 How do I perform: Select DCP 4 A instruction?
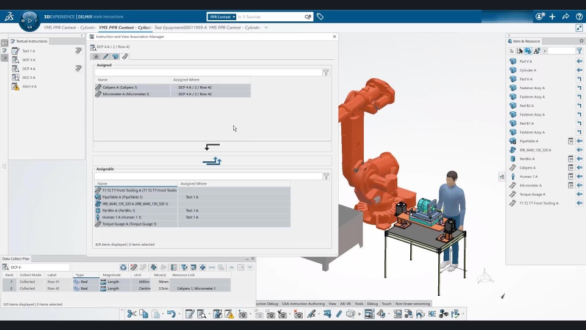[29, 69]
